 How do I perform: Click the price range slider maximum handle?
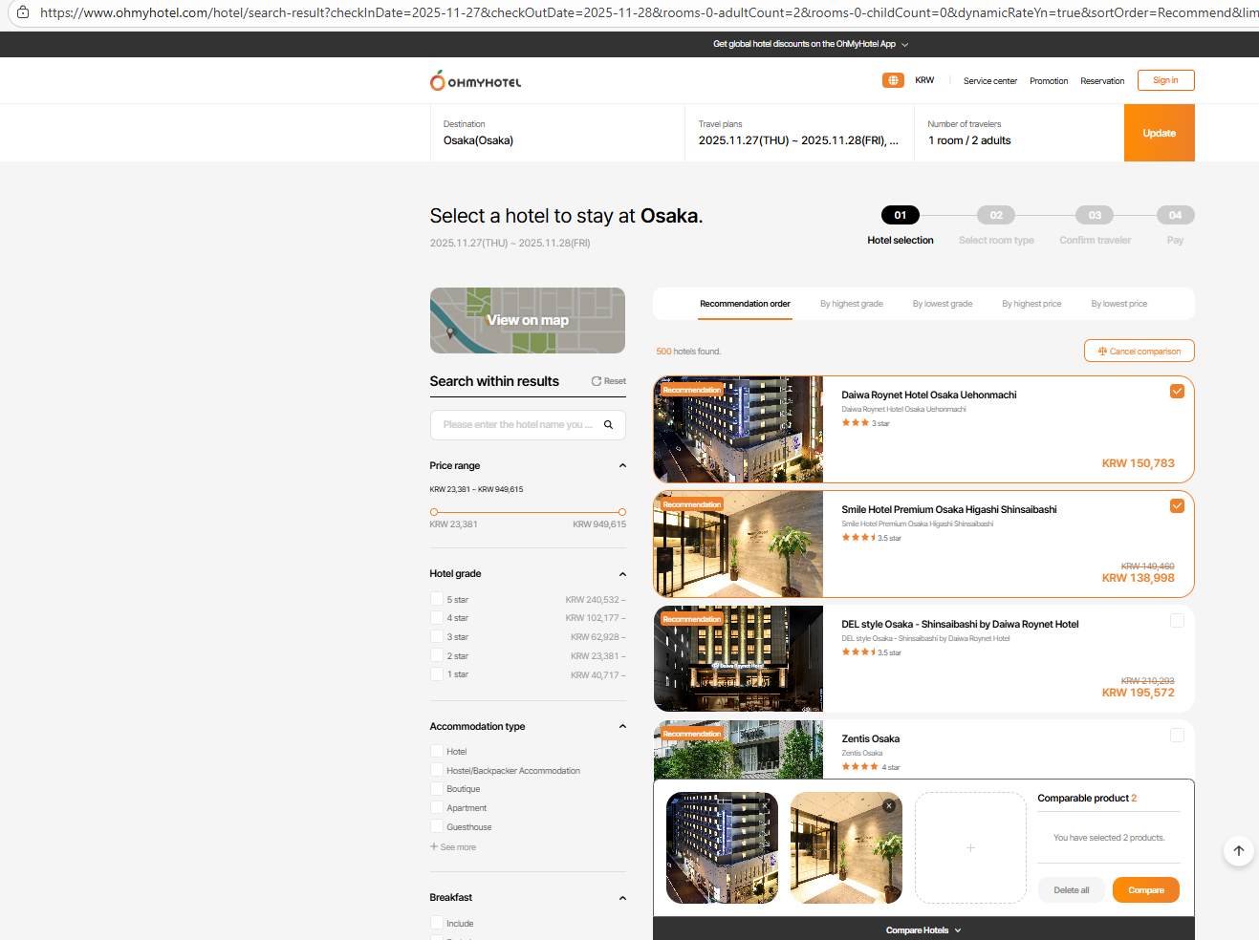coord(622,512)
